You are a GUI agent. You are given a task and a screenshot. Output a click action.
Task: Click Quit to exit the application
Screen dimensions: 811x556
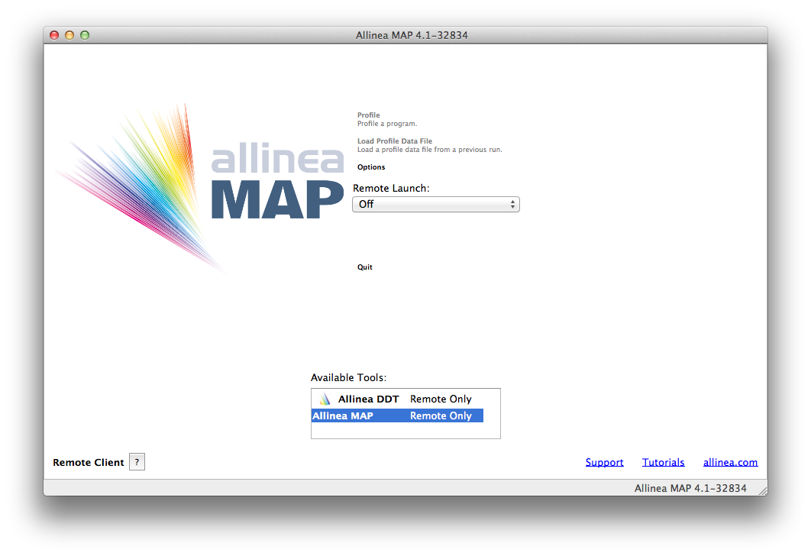(364, 267)
